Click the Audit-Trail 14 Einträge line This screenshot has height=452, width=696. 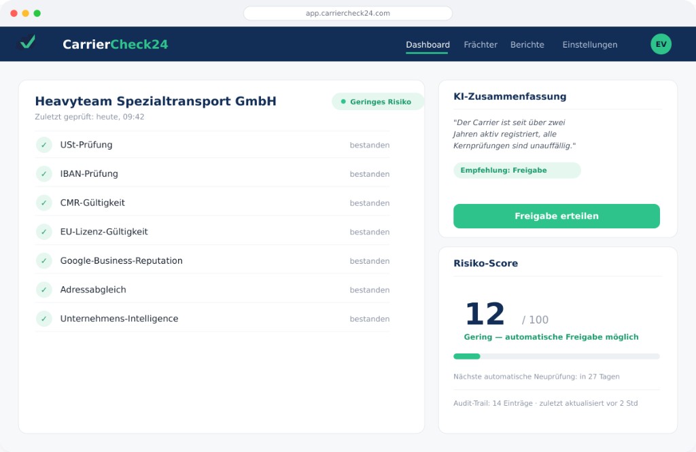click(546, 403)
